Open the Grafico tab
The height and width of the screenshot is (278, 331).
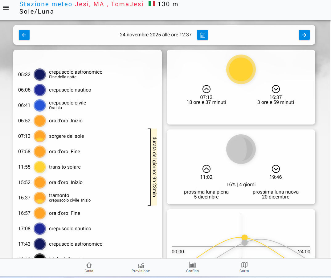(192, 267)
